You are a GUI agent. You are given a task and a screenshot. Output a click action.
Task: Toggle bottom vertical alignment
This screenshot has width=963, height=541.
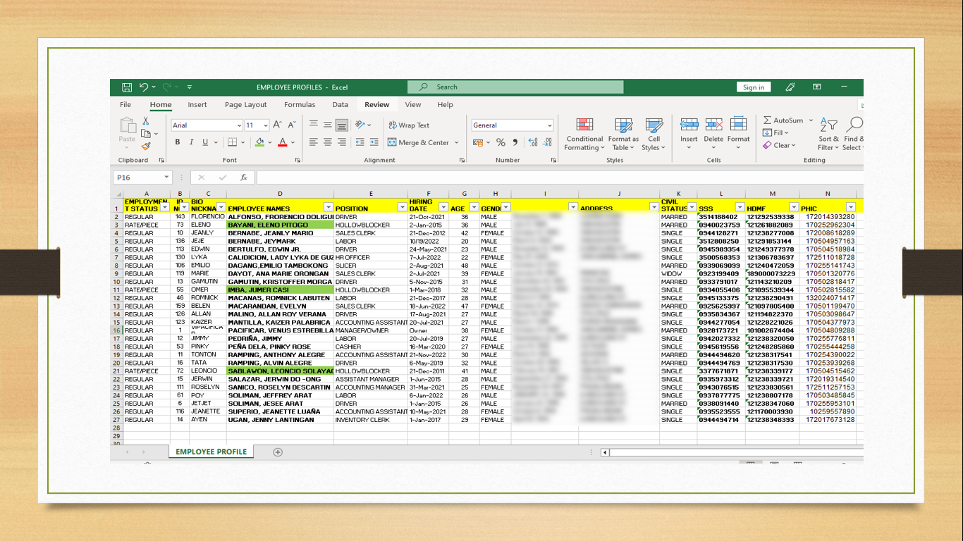click(x=342, y=125)
